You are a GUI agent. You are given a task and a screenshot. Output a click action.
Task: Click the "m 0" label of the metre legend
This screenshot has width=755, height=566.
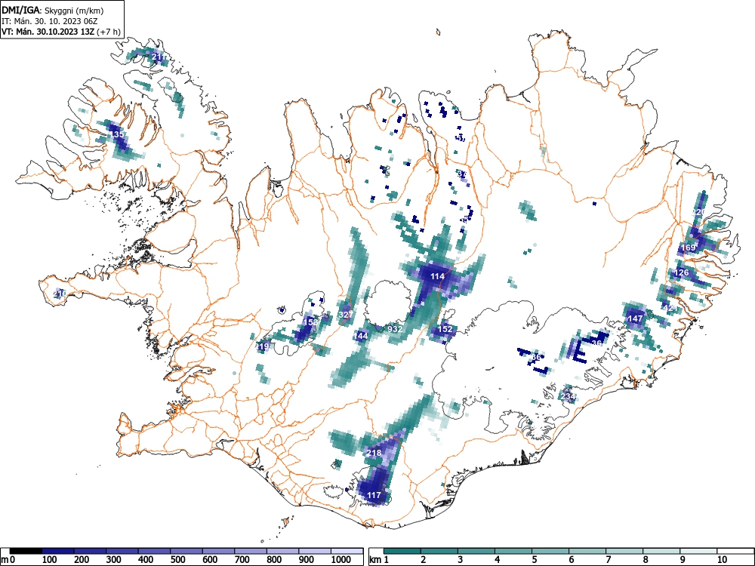click(8, 560)
